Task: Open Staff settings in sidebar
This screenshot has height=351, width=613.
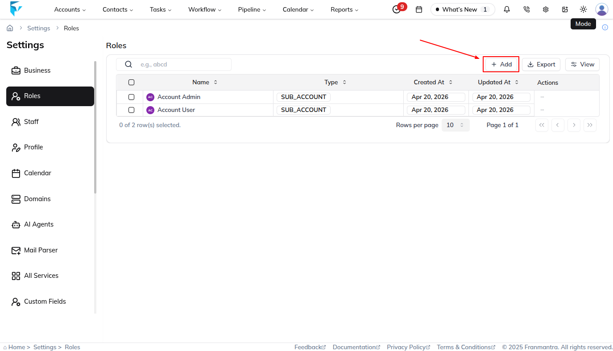Action: (x=50, y=122)
